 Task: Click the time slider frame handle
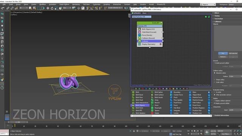18,122
